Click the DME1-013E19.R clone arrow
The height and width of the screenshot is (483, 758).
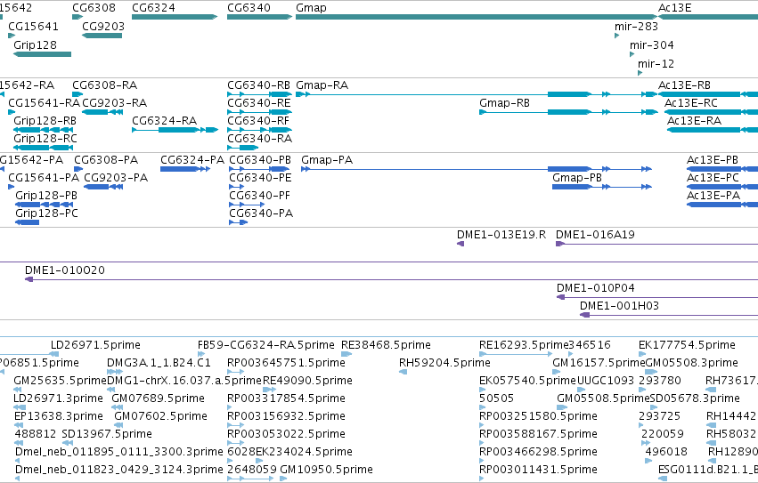tap(461, 244)
